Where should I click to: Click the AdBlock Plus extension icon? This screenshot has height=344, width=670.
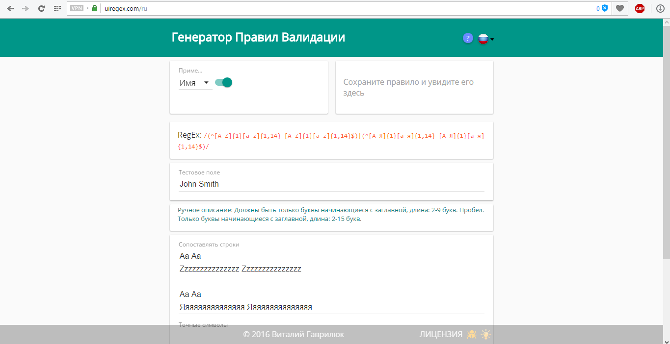[640, 8]
